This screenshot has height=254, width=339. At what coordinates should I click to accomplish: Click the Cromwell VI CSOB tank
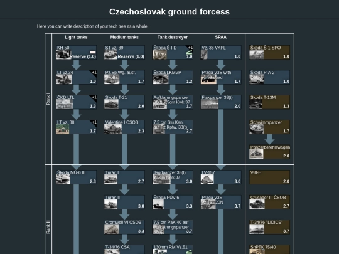click(124, 227)
